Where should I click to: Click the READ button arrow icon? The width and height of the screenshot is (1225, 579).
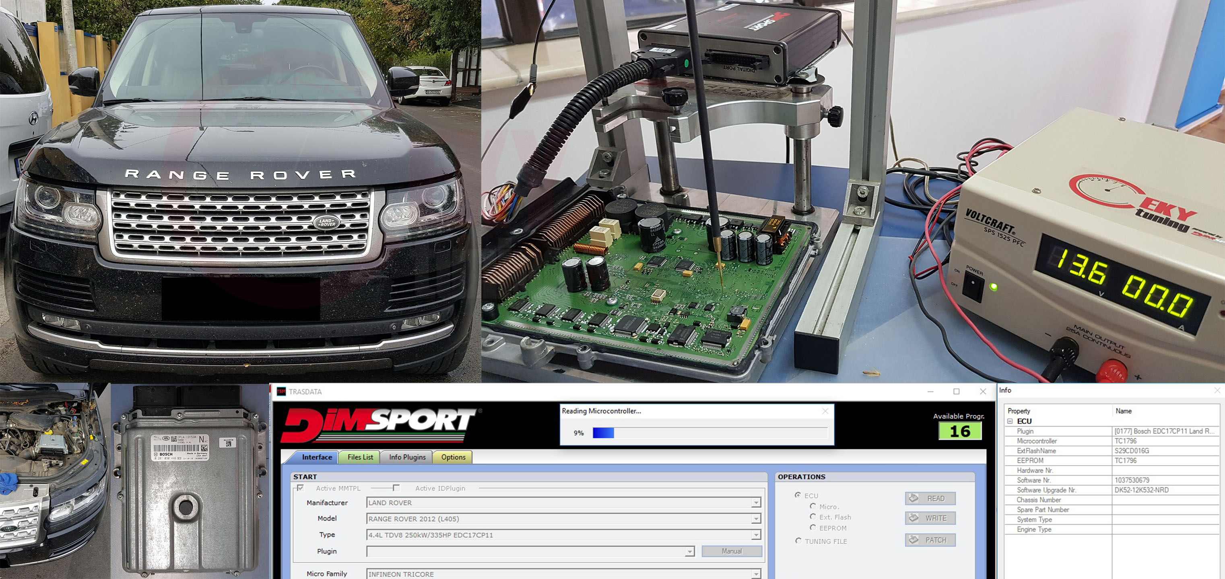pos(914,498)
